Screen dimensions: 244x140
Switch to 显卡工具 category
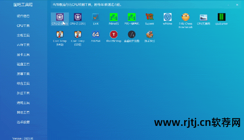pos(23,55)
